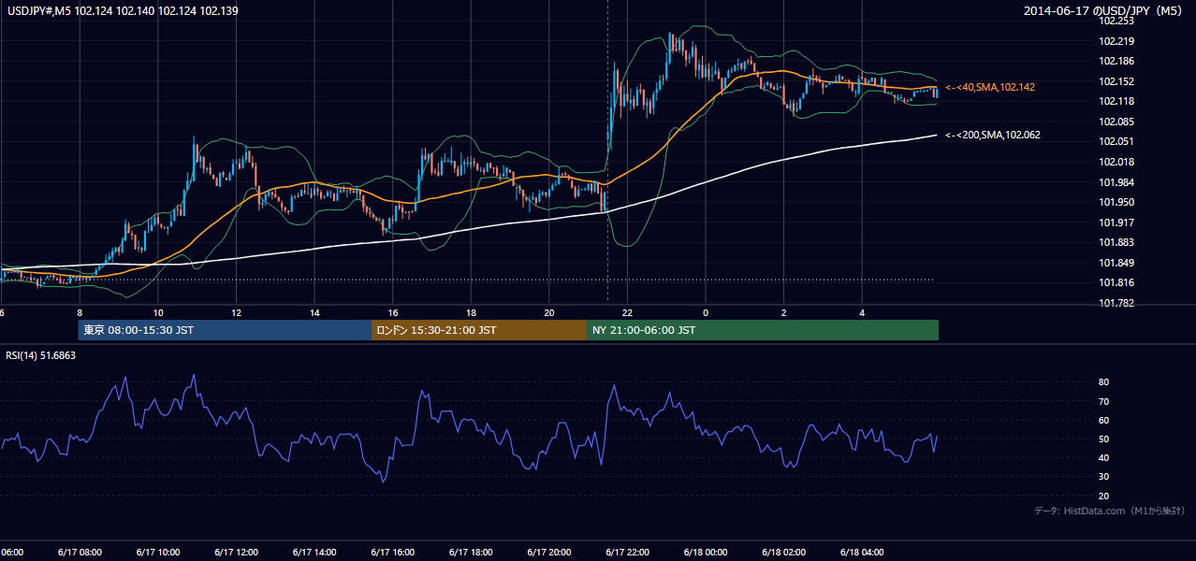The image size is (1196, 561).
Task: Click the RSI(14) 51.6863 indicator label
Action: 41,355
